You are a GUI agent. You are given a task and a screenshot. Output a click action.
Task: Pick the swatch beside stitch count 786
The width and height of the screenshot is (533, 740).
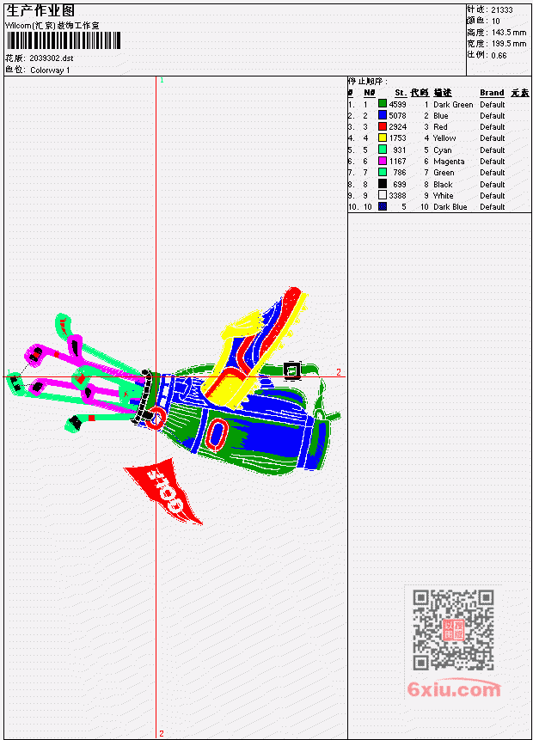tap(383, 172)
